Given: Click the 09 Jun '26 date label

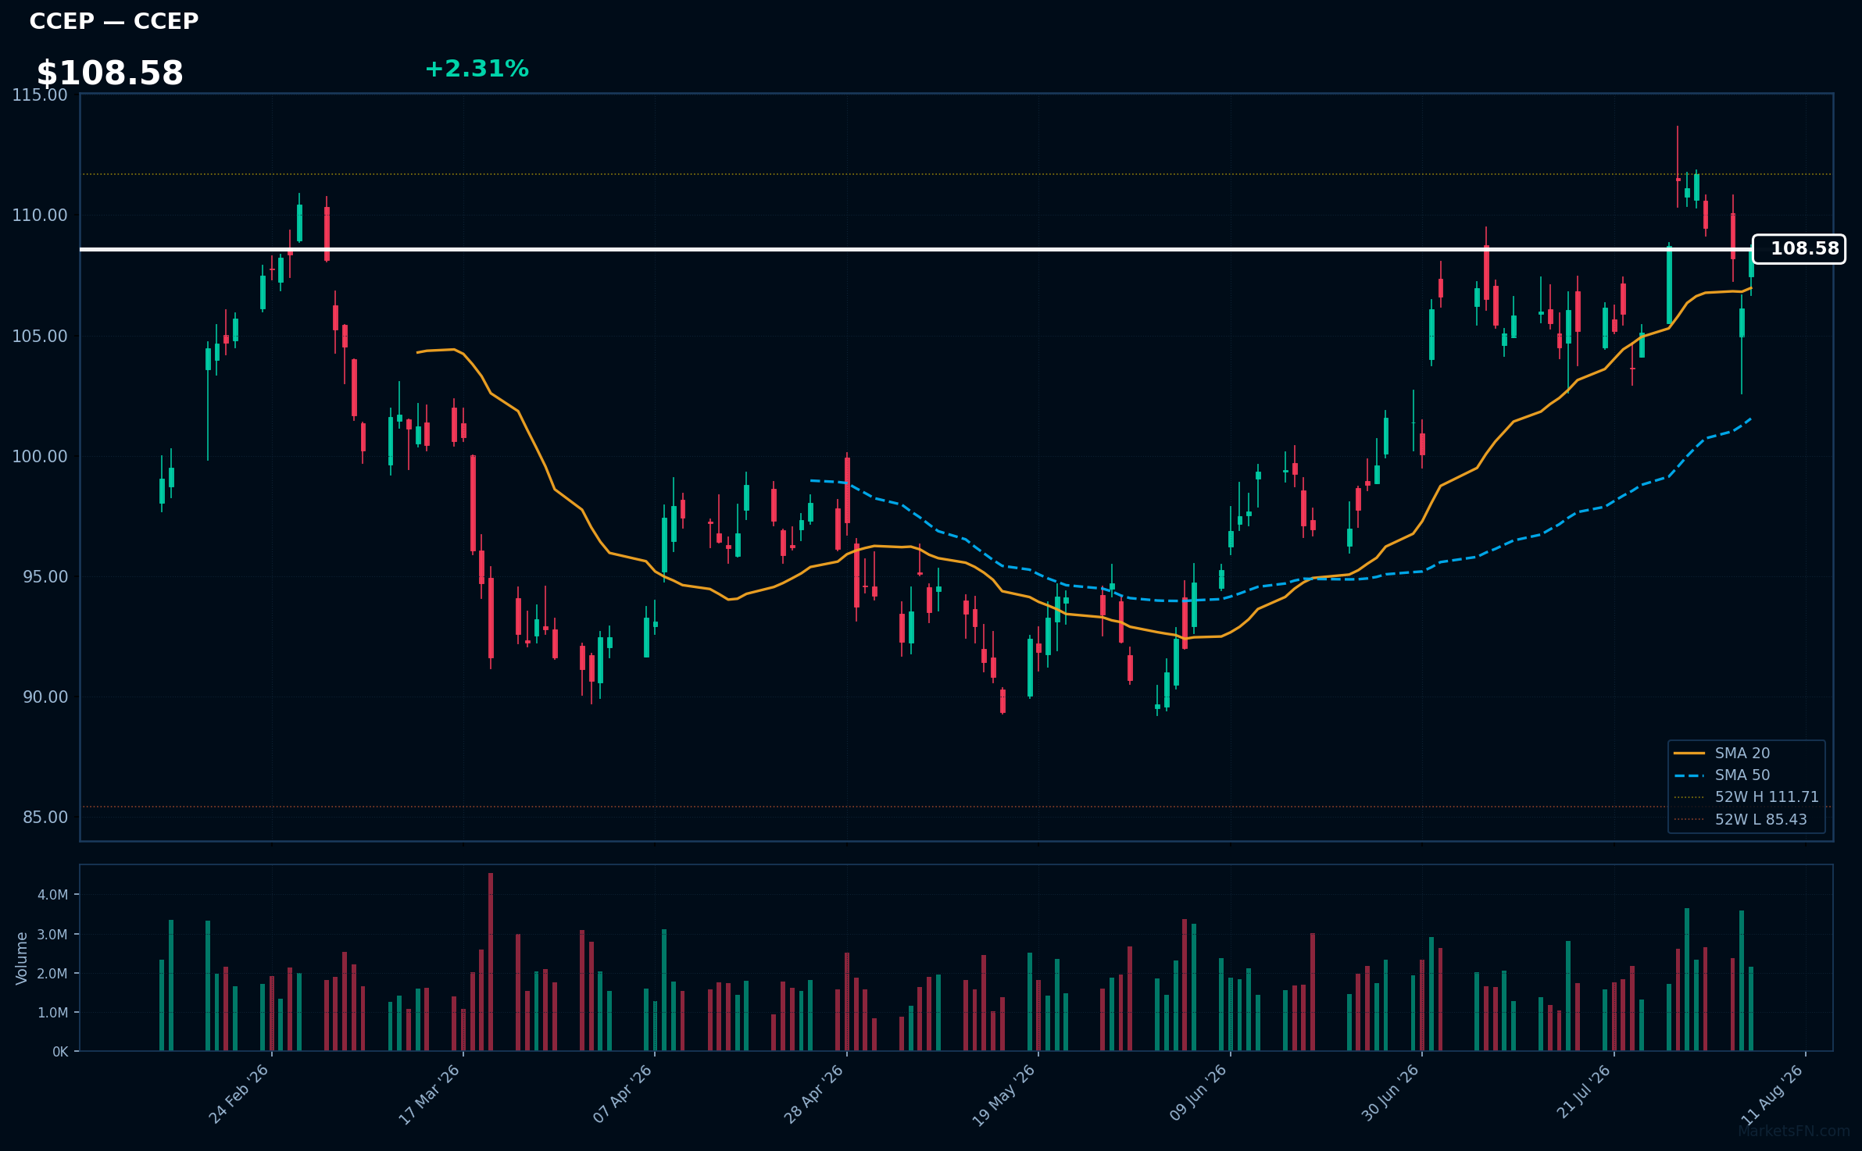Looking at the screenshot, I should (1198, 1093).
